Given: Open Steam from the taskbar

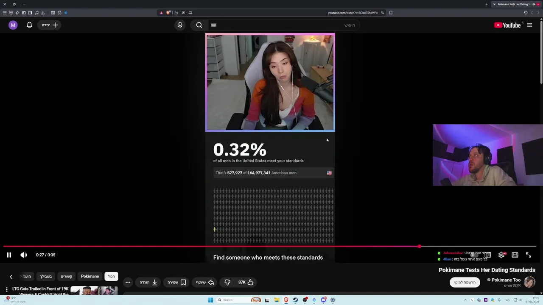Looking at the screenshot, I should [295, 300].
